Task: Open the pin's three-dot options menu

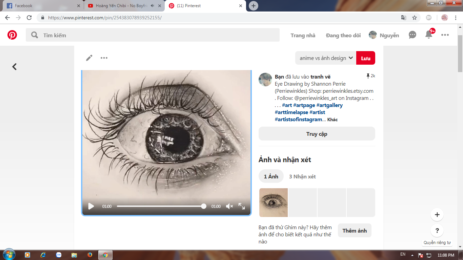Action: click(x=104, y=58)
